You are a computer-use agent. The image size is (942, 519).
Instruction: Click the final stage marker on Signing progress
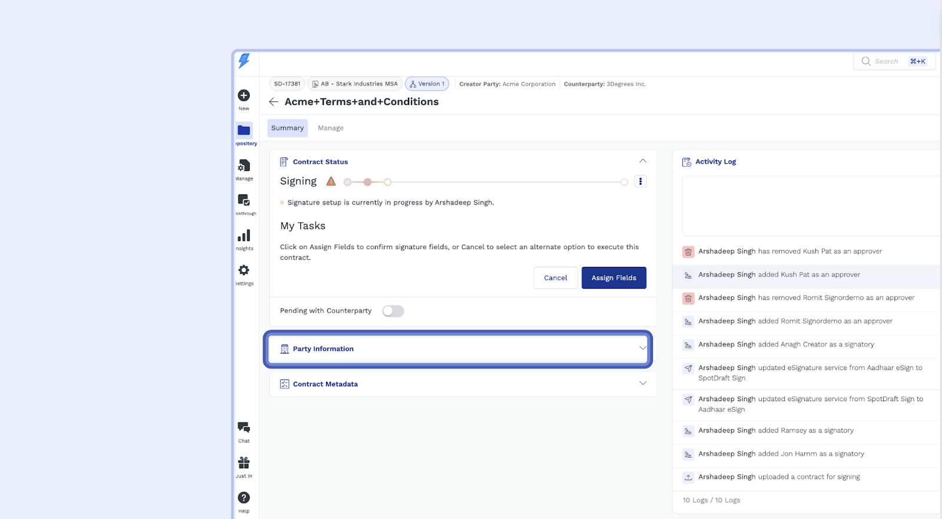[624, 183]
